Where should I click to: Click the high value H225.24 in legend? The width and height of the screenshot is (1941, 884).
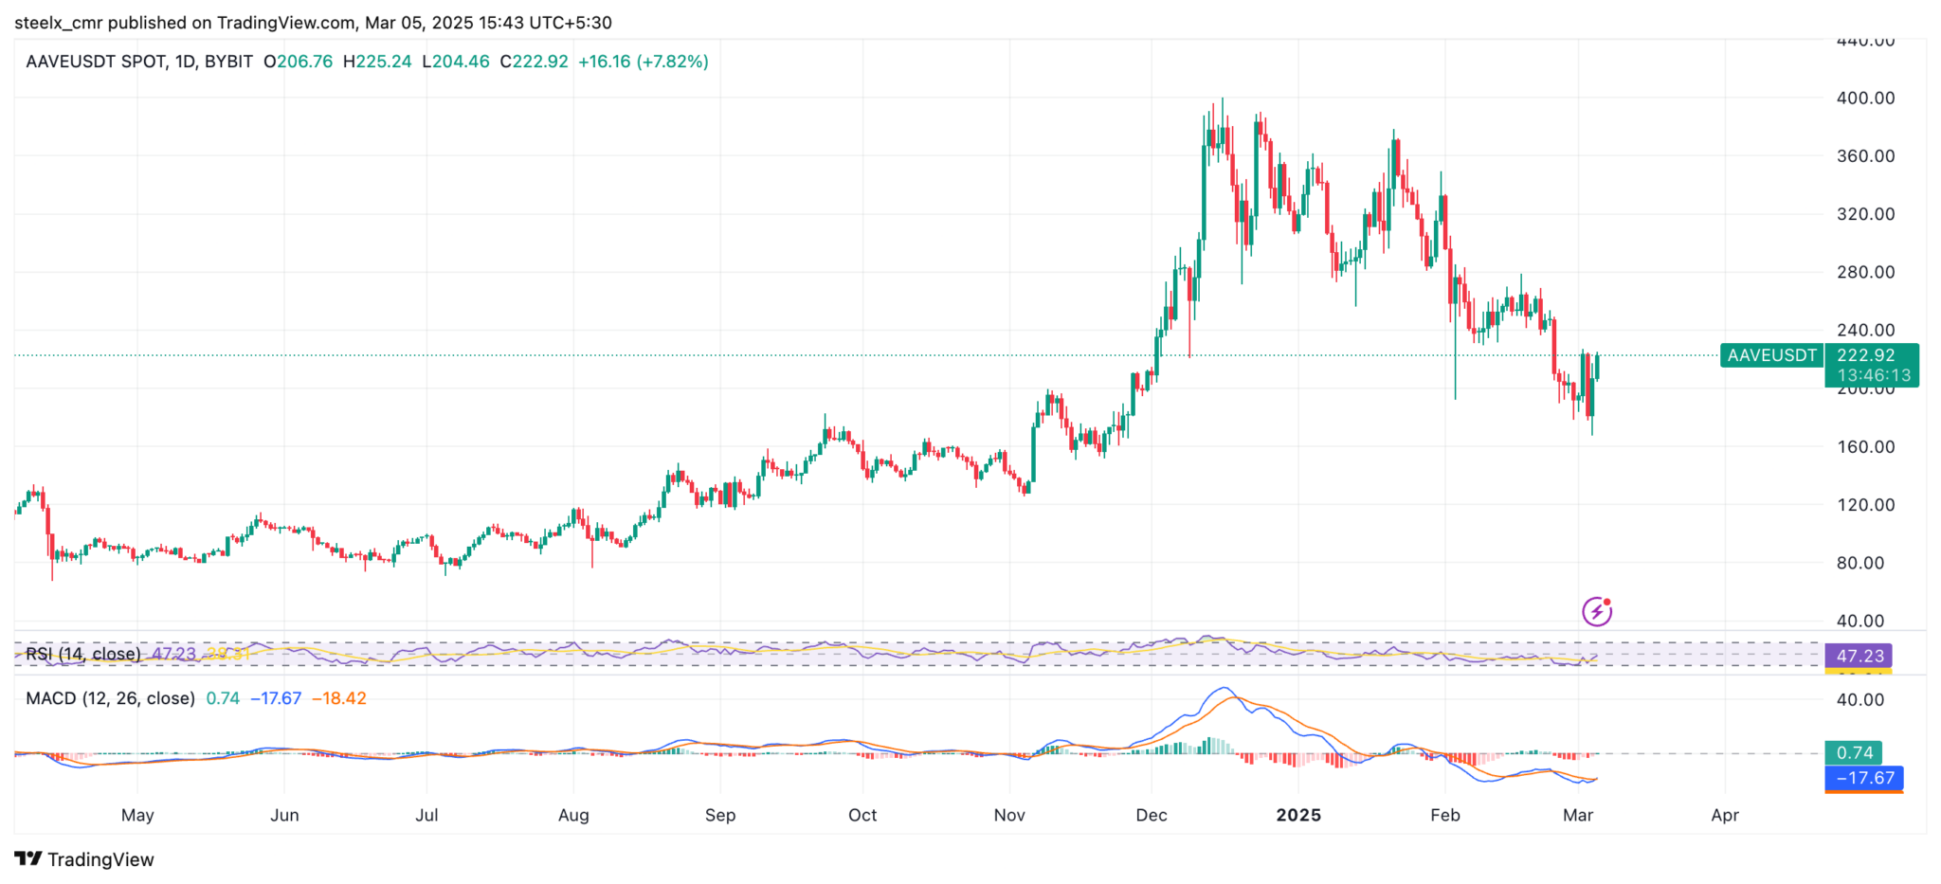click(x=377, y=61)
